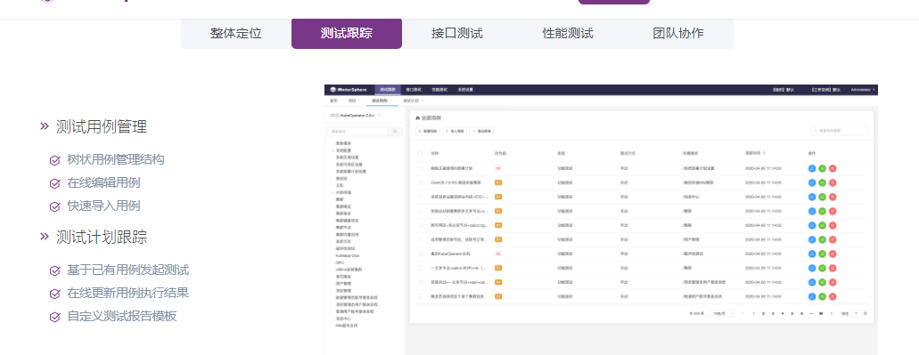Image resolution: width=919 pixels, height=355 pixels.
Task: Click the red delete icon in CentOS 7.6 row
Action: click(833, 182)
